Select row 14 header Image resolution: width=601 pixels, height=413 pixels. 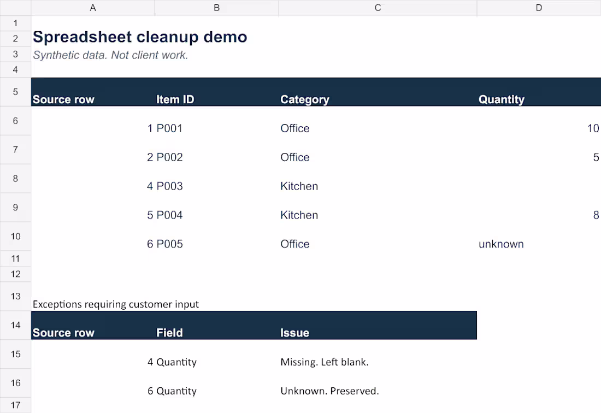[15, 325]
